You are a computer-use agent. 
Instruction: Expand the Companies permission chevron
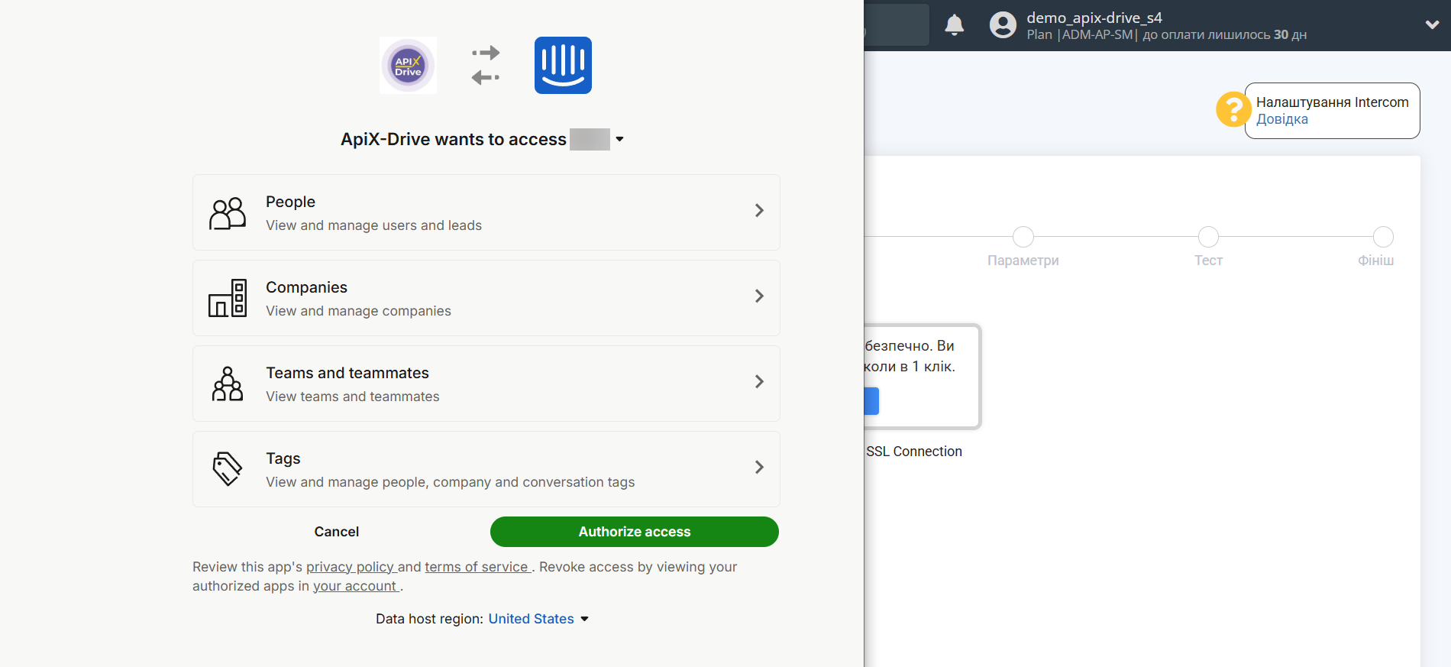tap(758, 296)
